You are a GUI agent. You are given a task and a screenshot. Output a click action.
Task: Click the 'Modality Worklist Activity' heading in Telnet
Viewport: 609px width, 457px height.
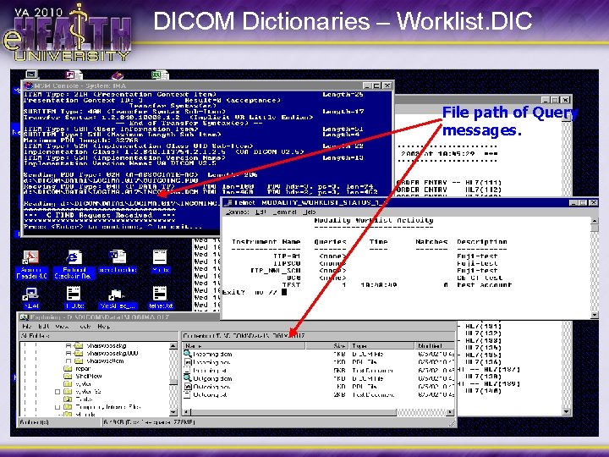click(x=374, y=220)
